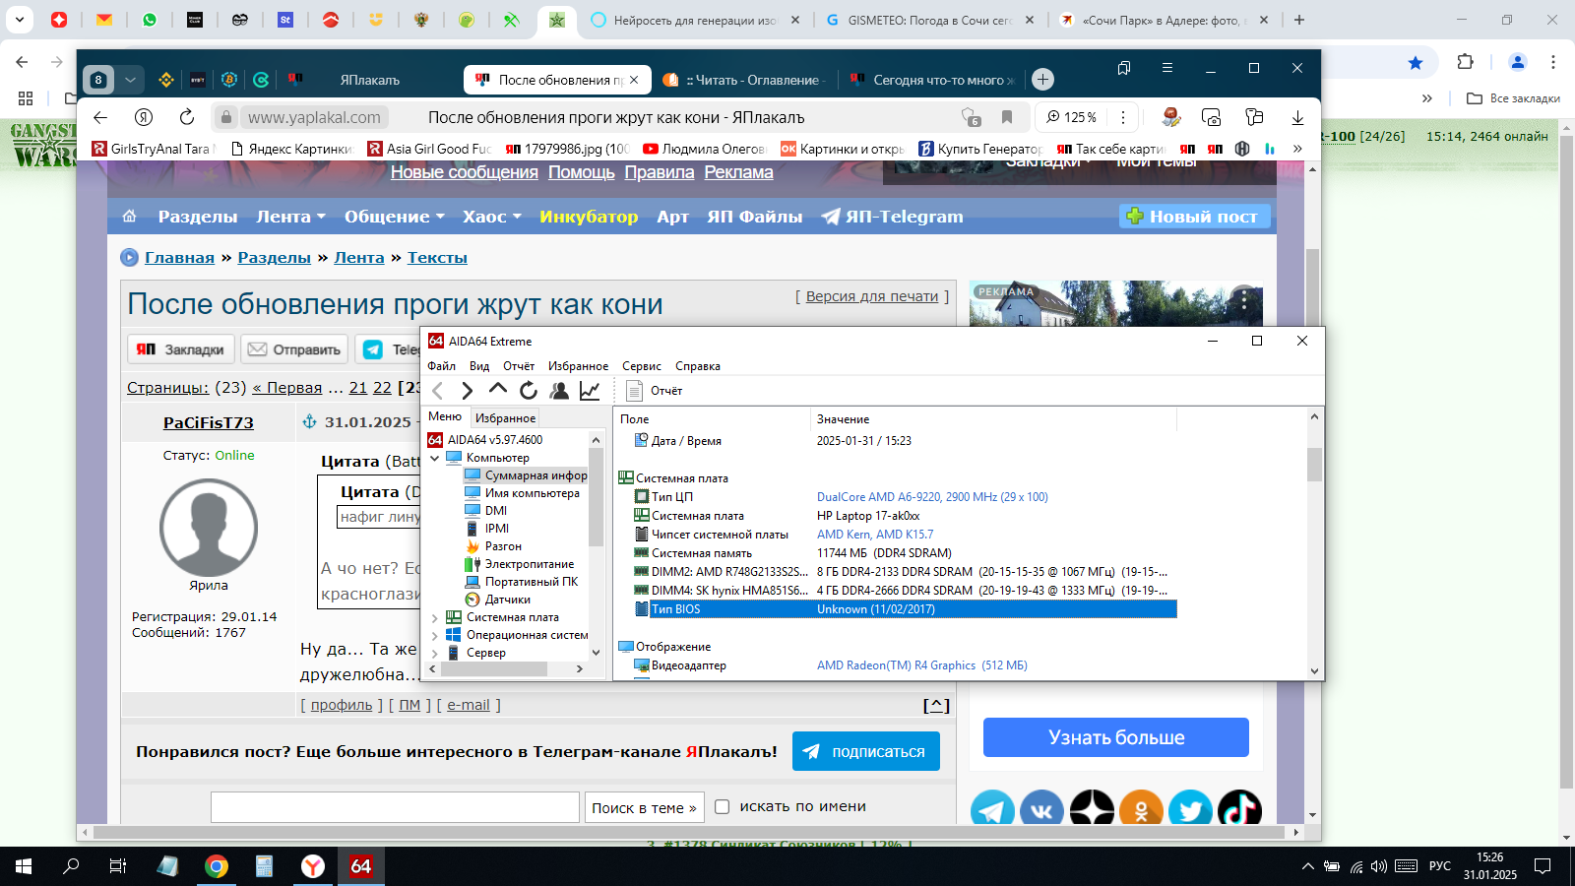Open AIDA64 Отчёт menu in menu bar
1575x886 pixels.
(519, 366)
